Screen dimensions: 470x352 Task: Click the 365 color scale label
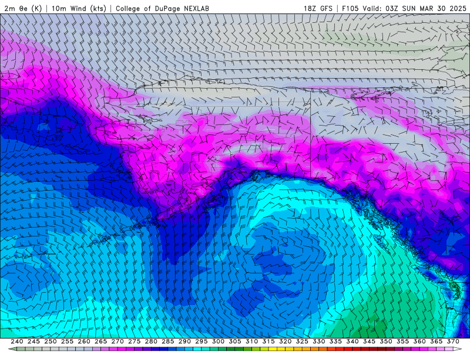tap(437, 341)
